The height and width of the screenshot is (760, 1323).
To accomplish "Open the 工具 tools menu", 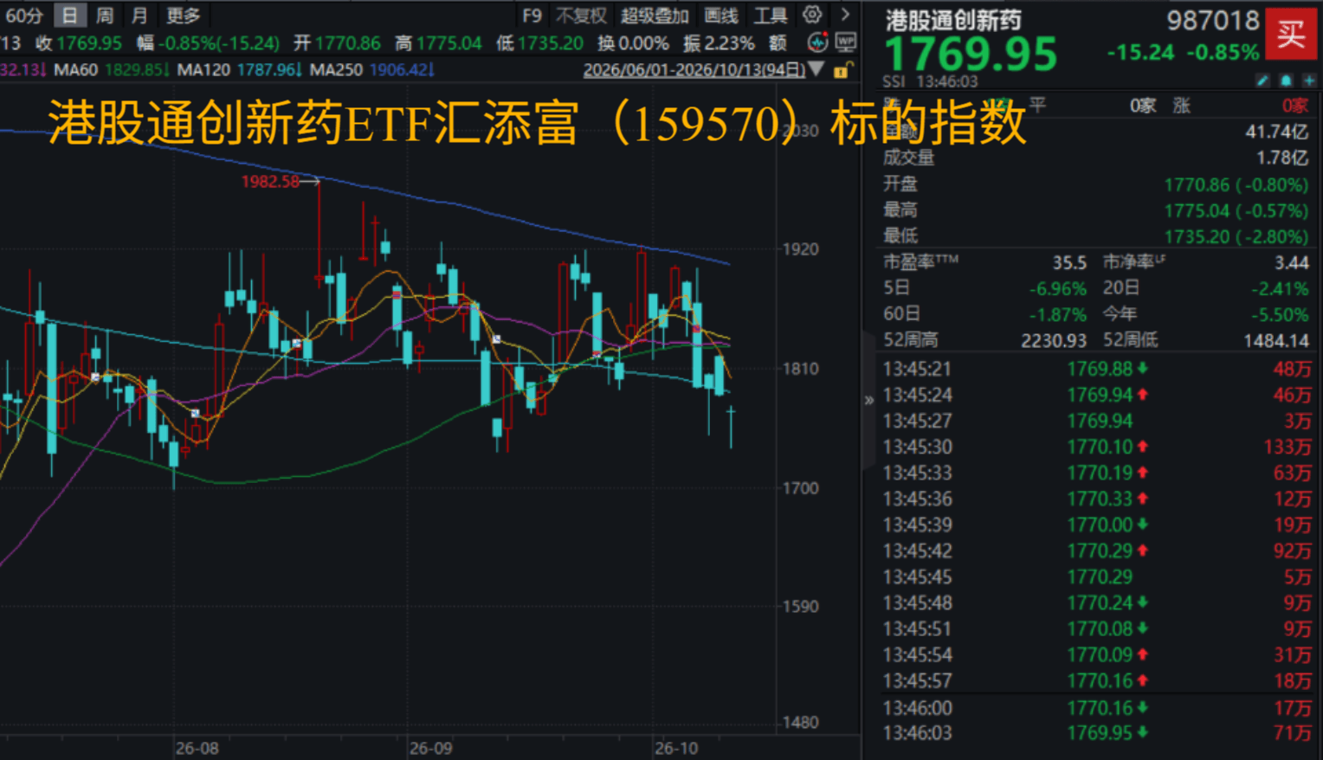I will pos(770,16).
